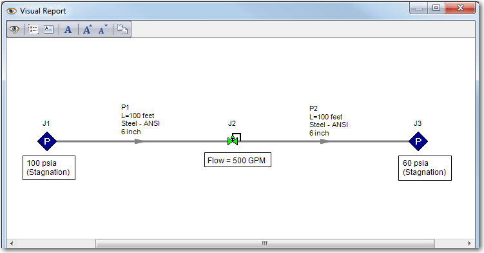Select the J1 pressure junction diamond
This screenshot has width=484, height=253.
click(x=47, y=141)
